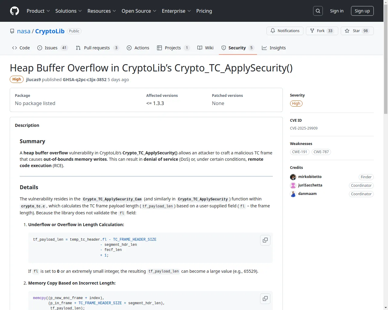The image size is (388, 310).
Task: Click juriSacchetta's Coordinator role label
Action: pyautogui.click(x=361, y=186)
